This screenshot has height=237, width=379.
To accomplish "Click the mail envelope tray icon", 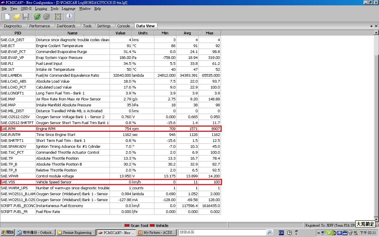I will click(x=339, y=233).
